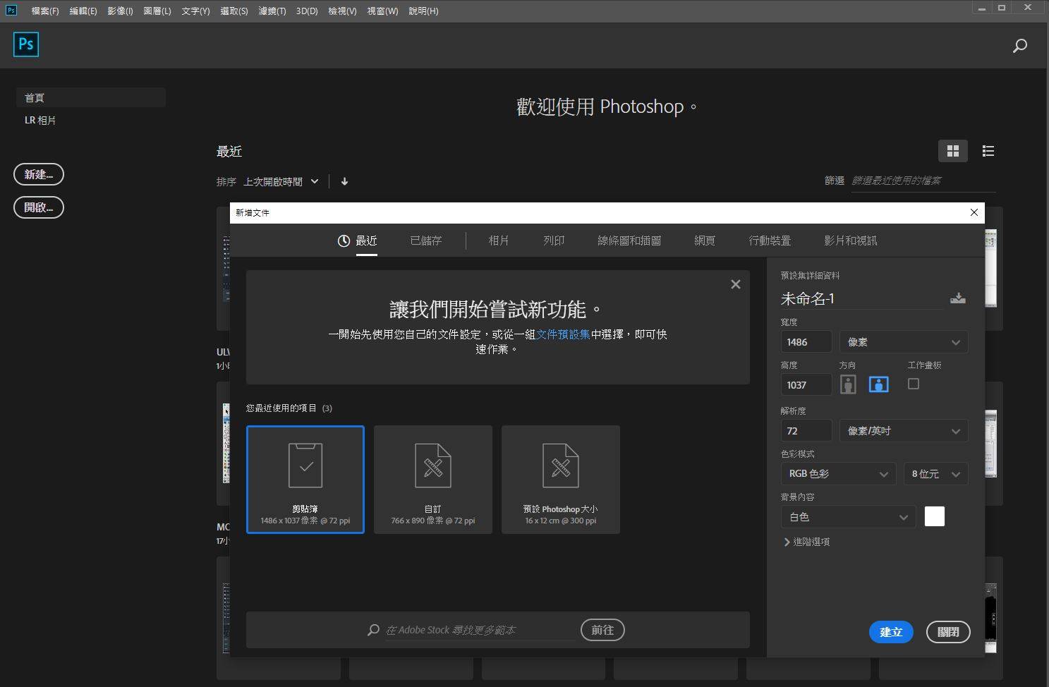Open the 編輯(E) menu
Image resolution: width=1049 pixels, height=687 pixels.
[83, 11]
